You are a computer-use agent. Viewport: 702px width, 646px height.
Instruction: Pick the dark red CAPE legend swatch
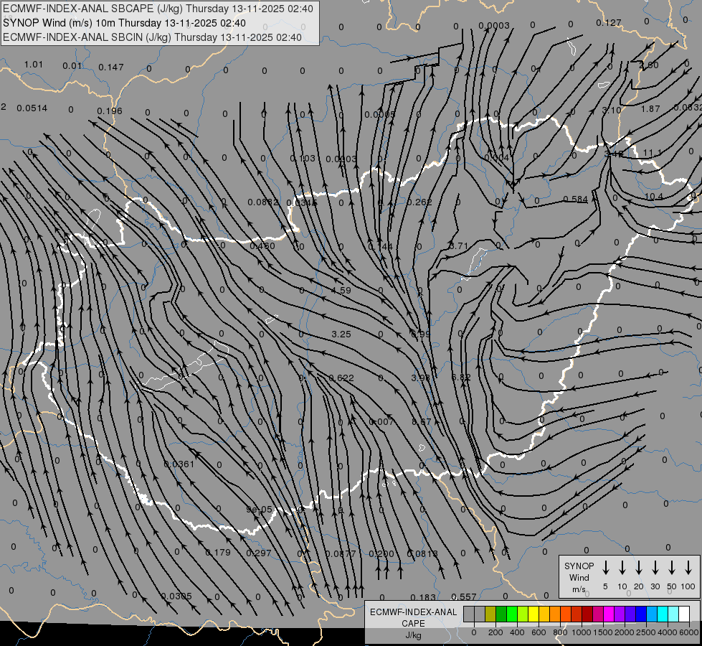click(x=587, y=614)
